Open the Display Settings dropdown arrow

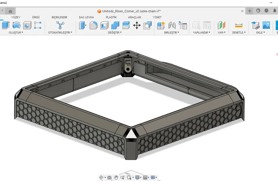141,178
